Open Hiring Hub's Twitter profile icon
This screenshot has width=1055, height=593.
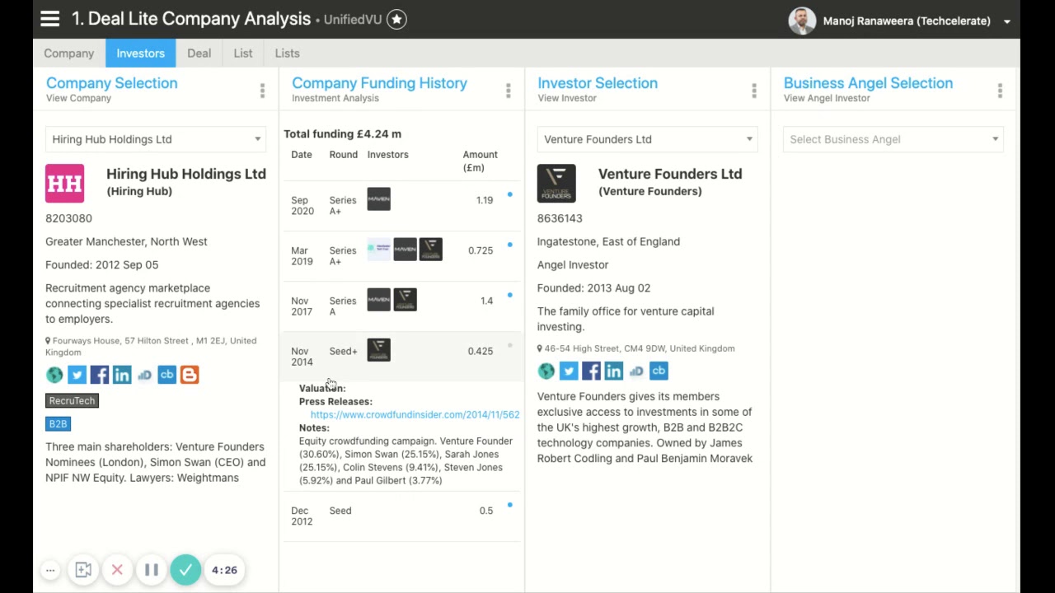77,375
